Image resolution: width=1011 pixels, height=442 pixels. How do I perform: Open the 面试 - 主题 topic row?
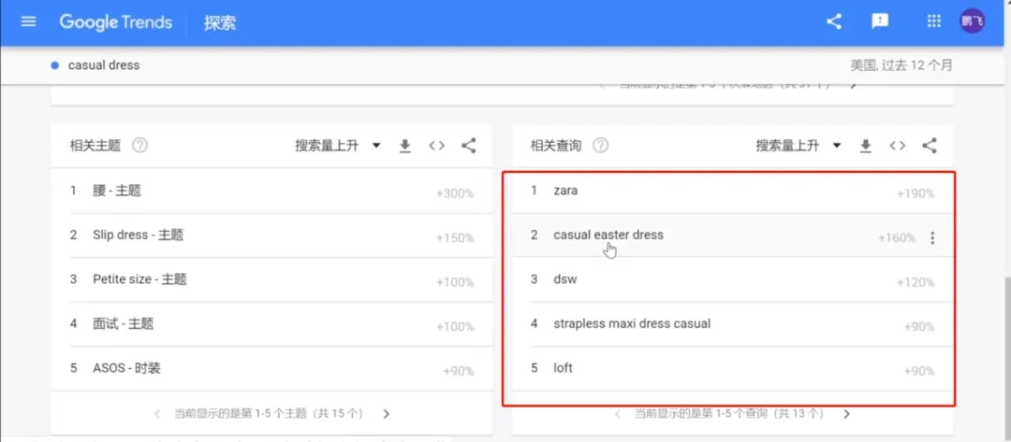[x=271, y=324]
